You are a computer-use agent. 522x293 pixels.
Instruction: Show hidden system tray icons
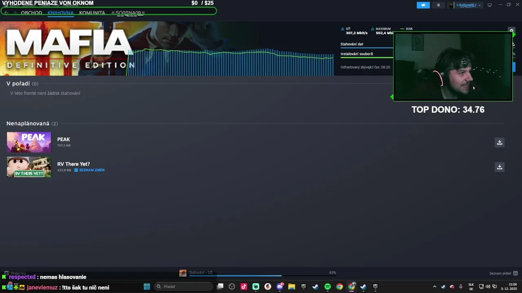tap(434, 286)
